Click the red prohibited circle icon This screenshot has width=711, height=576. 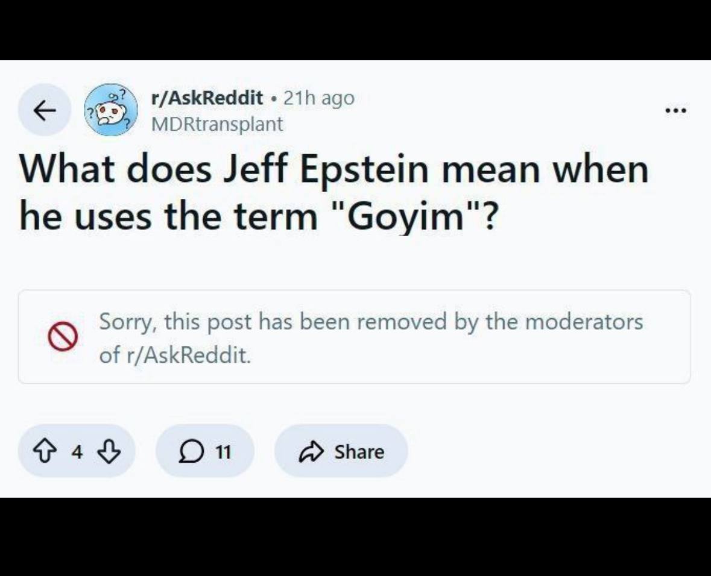[63, 337]
